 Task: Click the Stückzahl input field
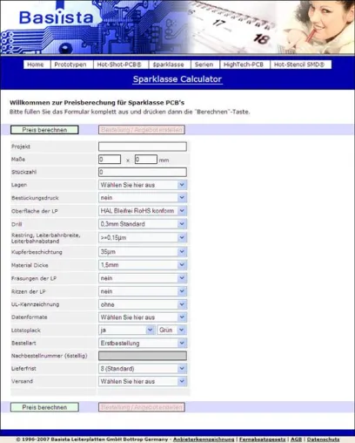pos(143,172)
